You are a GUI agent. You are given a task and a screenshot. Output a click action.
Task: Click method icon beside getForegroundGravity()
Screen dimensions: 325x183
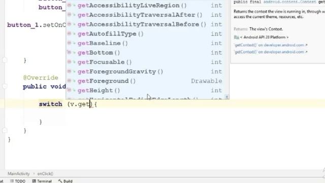(x=70, y=71)
